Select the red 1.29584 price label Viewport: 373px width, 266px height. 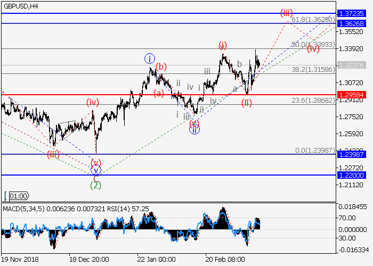click(x=351, y=95)
